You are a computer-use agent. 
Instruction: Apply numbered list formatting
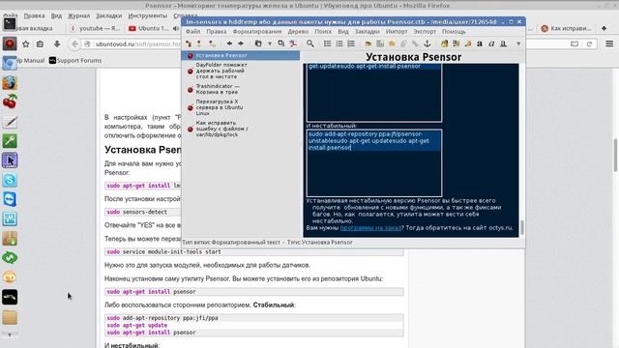point(339,43)
